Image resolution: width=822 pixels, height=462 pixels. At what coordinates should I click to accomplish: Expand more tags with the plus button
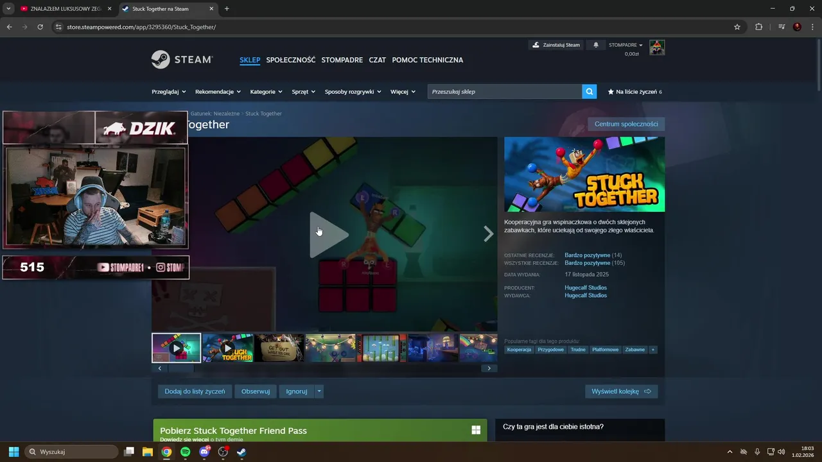[x=653, y=350]
